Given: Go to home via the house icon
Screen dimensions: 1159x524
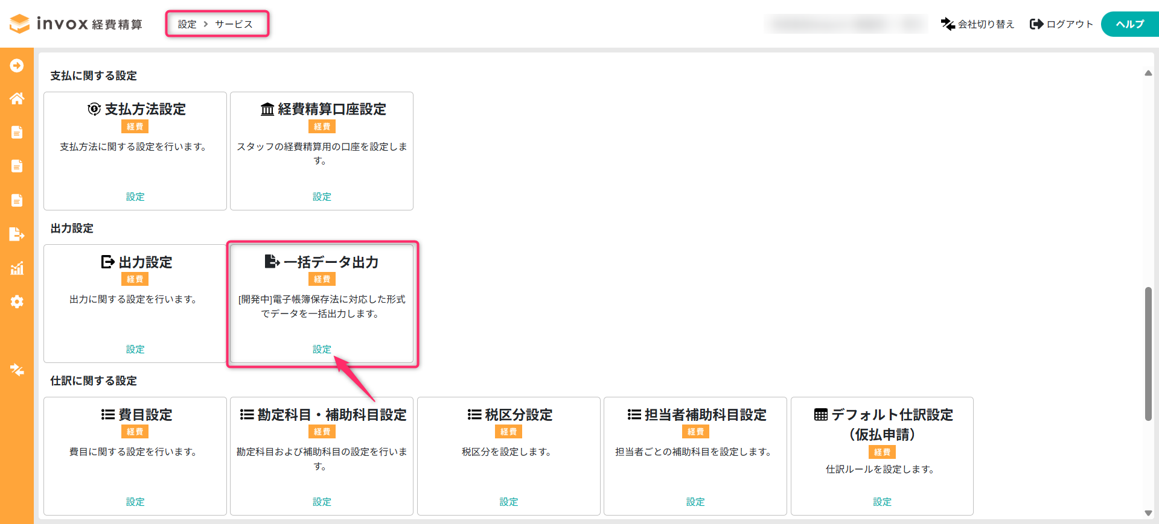Looking at the screenshot, I should 17,98.
